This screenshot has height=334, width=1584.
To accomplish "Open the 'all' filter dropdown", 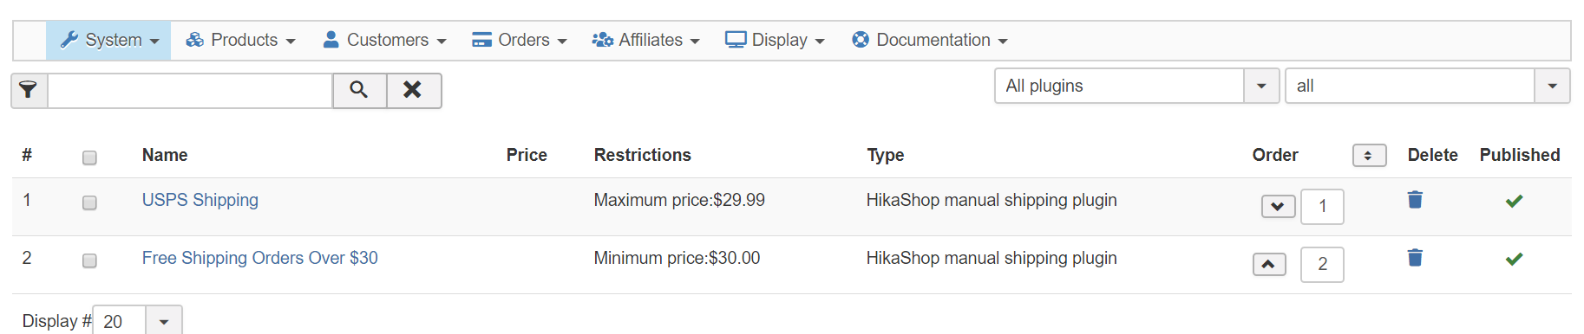I will pos(1427,86).
